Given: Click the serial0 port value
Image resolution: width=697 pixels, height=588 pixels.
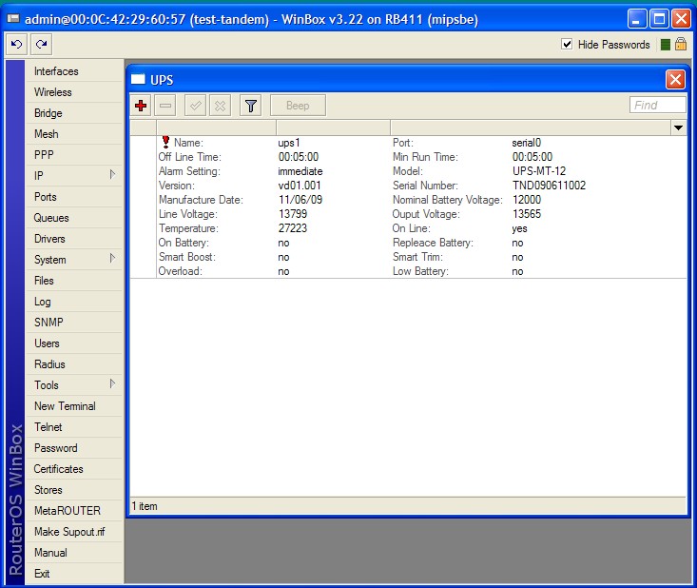Looking at the screenshot, I should tap(526, 143).
